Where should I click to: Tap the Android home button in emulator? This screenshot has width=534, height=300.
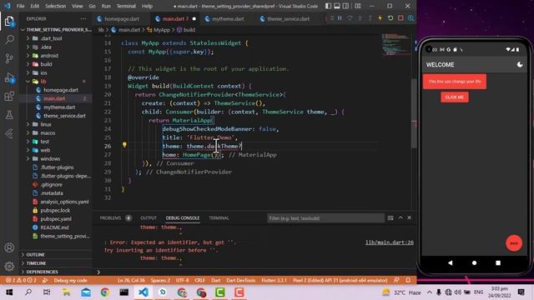[474, 263]
